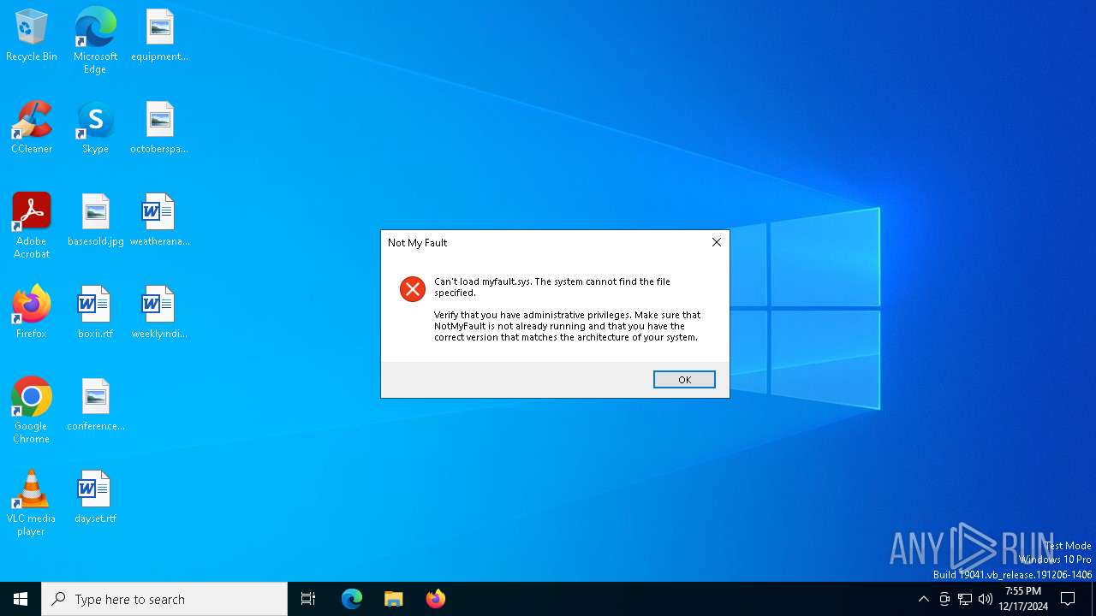Select the basesold.jpg image file
Viewport: 1096px width, 616px height.
pos(95,221)
